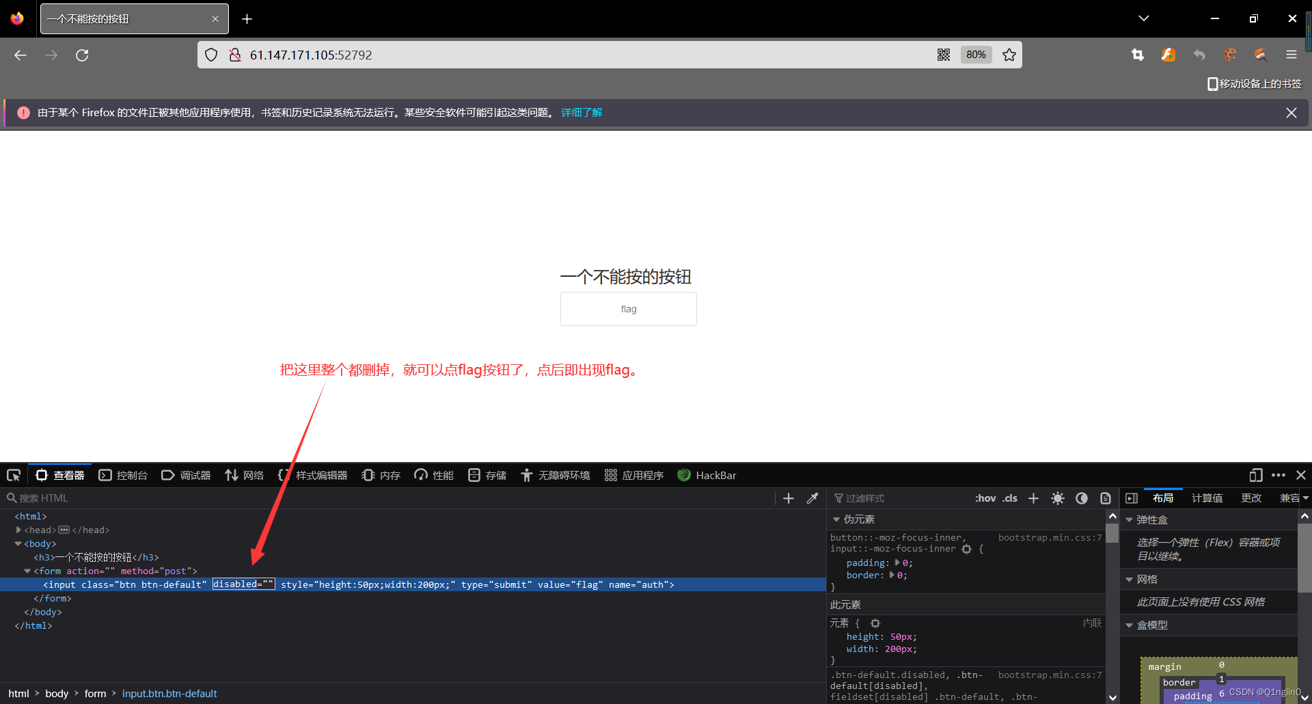Open the 内存 memory tab
Image resolution: width=1312 pixels, height=704 pixels.
pos(381,475)
